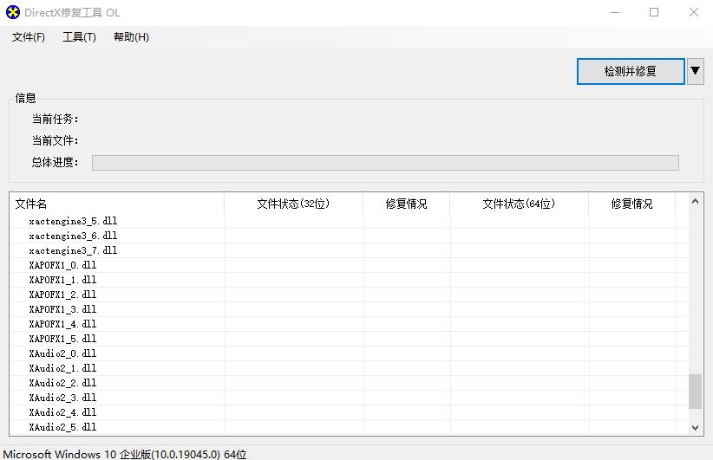Viewport: 713px width, 460px height.
Task: Select xactengine3_5.dll row
Action: pos(349,221)
